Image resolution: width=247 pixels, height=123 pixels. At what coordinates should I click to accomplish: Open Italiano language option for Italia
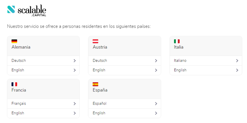pos(180,60)
